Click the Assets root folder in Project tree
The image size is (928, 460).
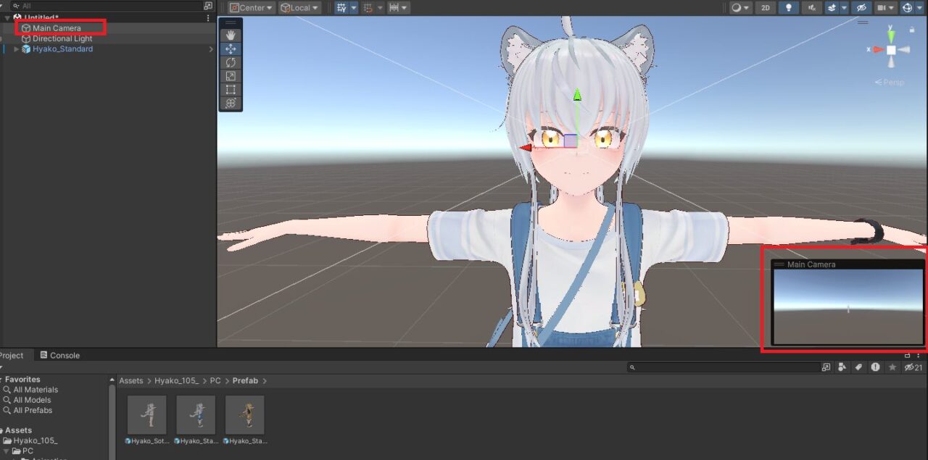18,430
